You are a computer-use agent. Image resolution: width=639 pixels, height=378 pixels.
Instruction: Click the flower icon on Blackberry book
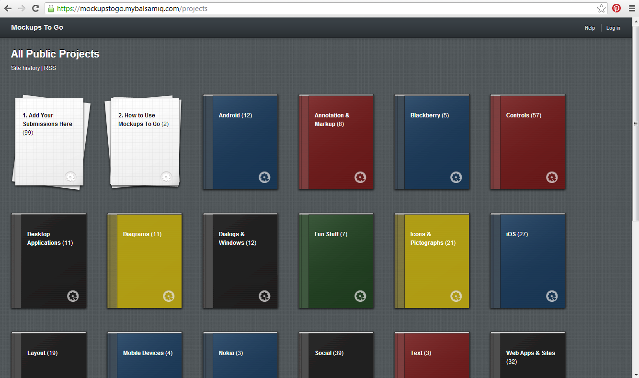click(x=456, y=177)
